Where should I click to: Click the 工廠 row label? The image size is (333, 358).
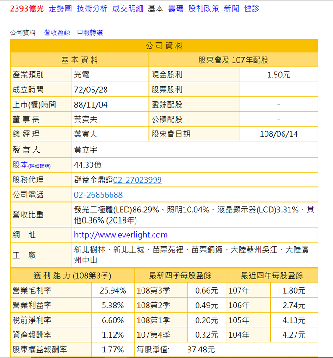coord(24,255)
